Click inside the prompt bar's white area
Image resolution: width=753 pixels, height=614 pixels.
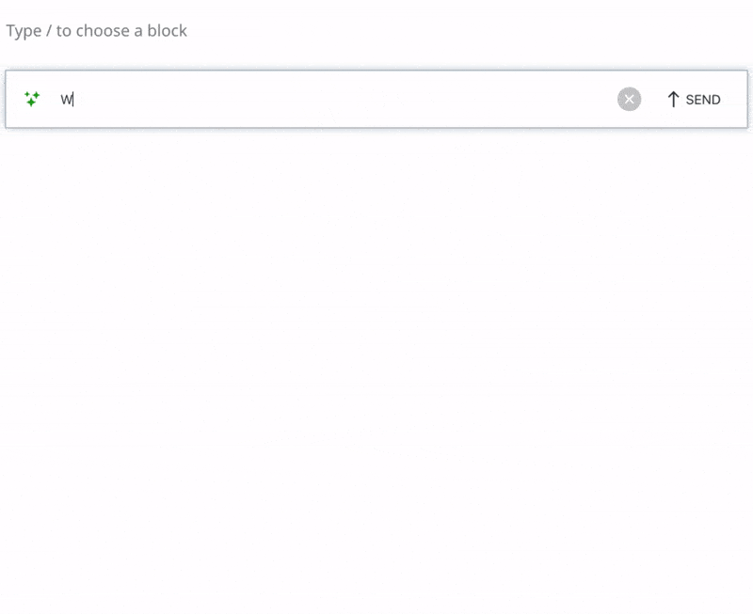[x=329, y=98]
